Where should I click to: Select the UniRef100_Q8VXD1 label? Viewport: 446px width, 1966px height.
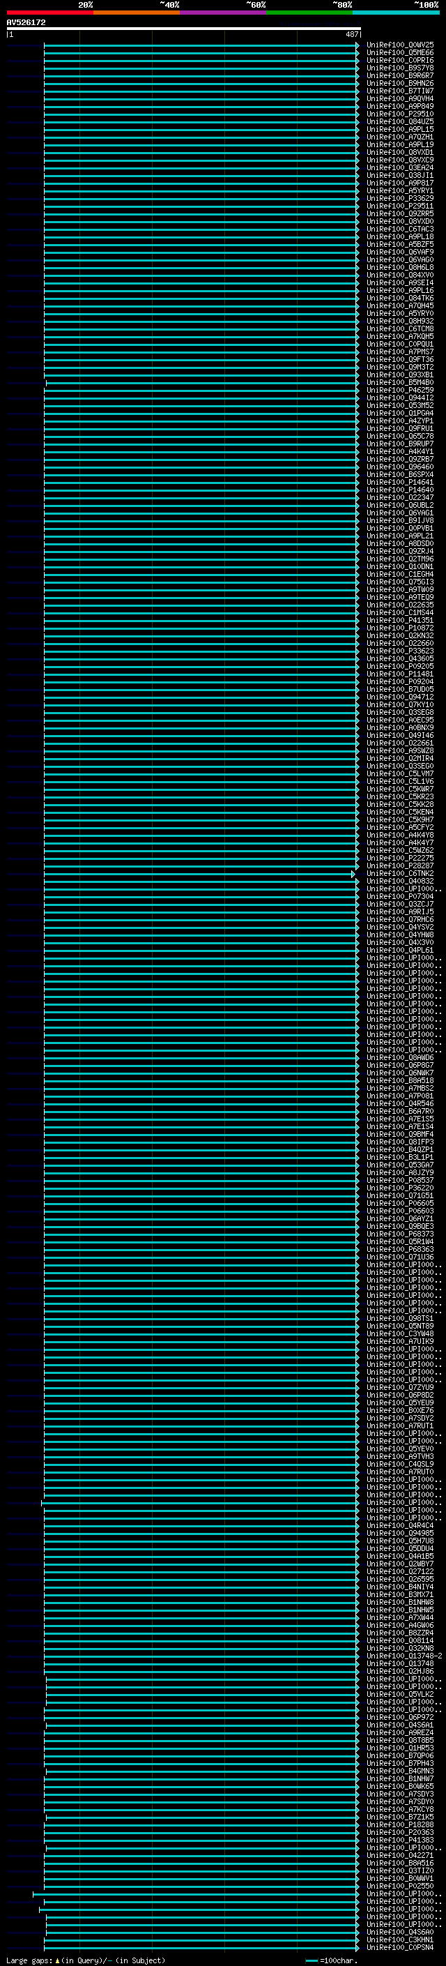[x=400, y=152]
